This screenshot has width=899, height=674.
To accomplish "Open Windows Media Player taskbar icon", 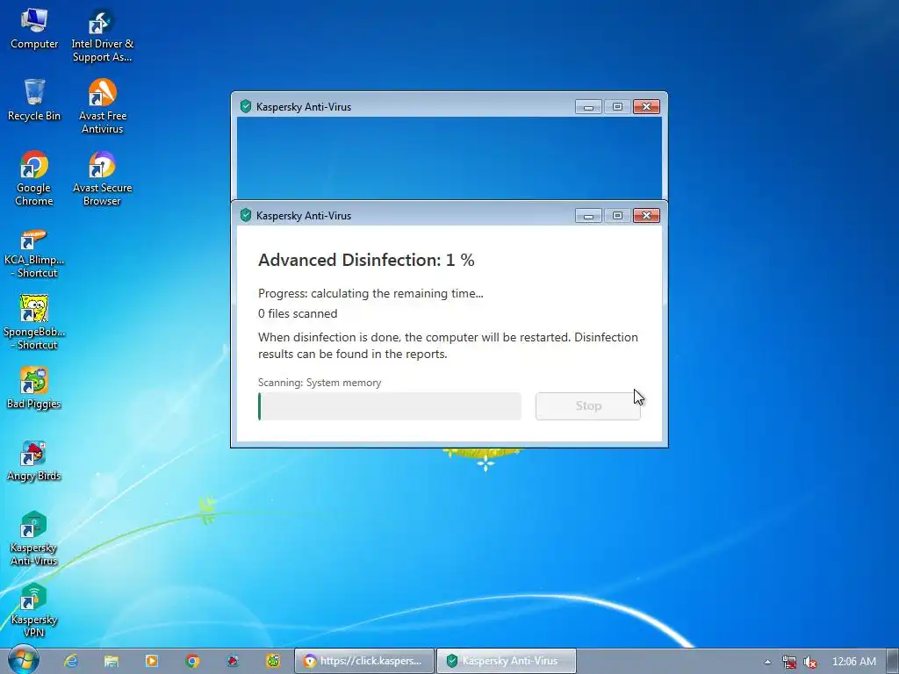I will [x=152, y=661].
